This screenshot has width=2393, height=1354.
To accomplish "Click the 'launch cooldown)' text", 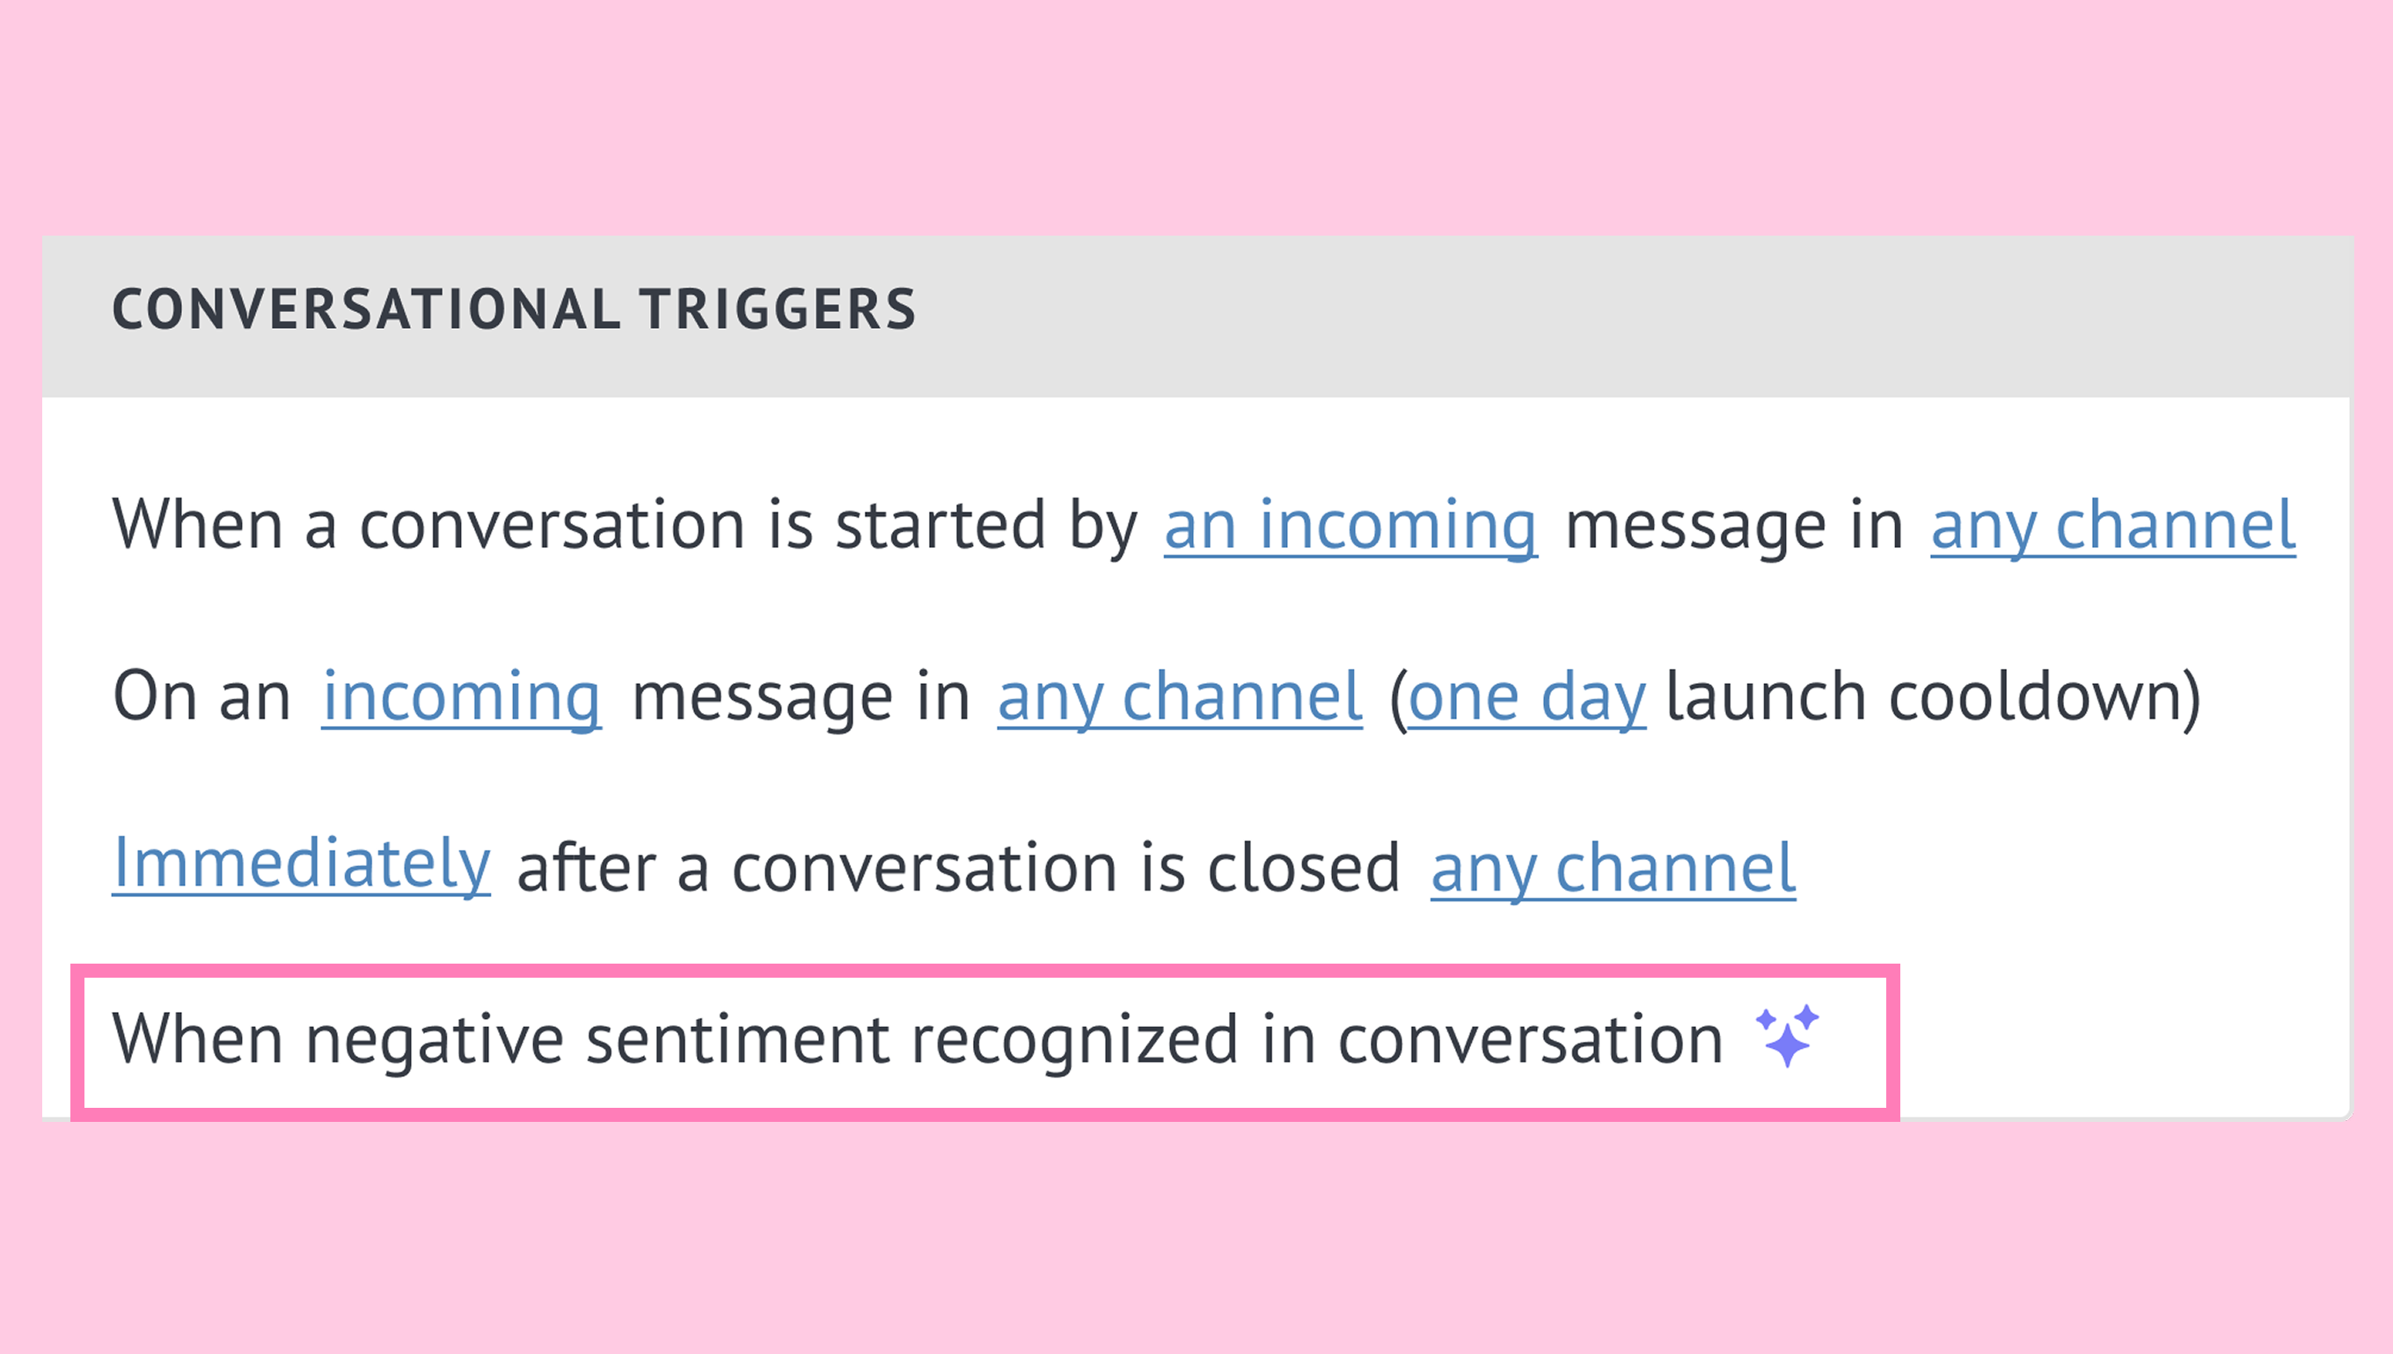I will [x=1934, y=697].
